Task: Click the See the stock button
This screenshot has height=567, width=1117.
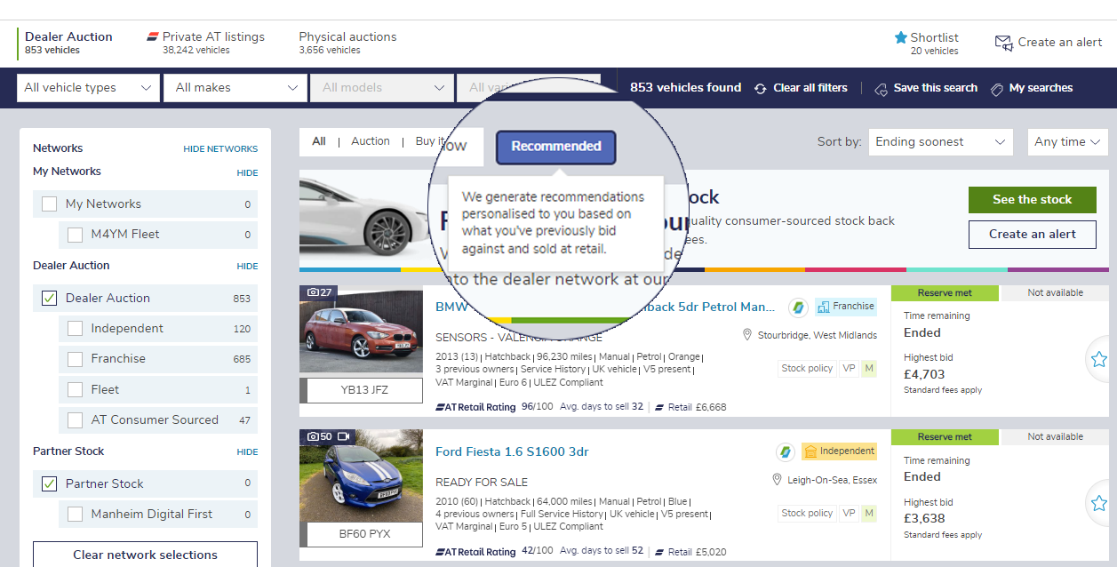Action: 1032,200
